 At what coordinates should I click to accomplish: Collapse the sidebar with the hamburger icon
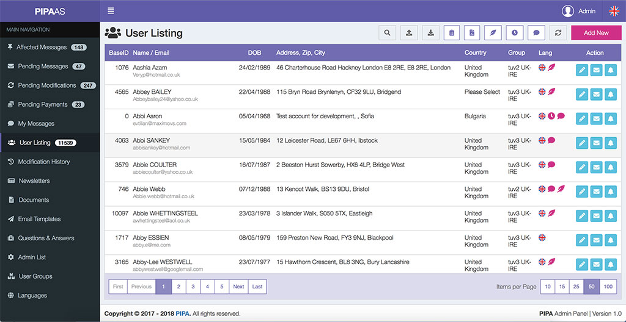[111, 10]
